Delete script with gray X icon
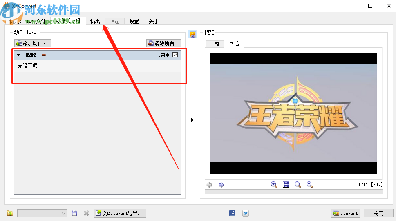The width and height of the screenshot is (396, 221). 86,213
